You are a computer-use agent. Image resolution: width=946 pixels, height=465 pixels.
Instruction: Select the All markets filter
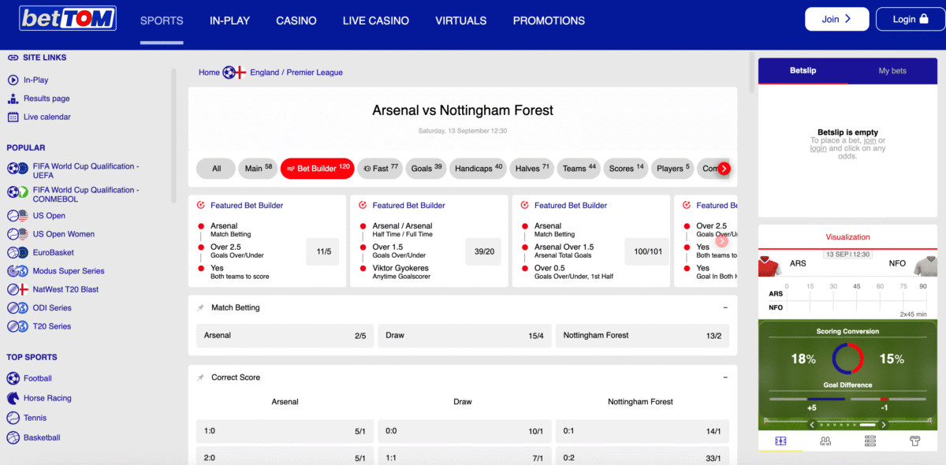pyautogui.click(x=217, y=169)
